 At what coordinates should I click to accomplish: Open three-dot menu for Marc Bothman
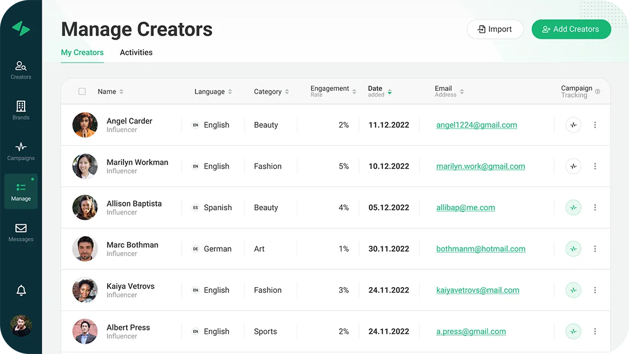click(x=595, y=249)
